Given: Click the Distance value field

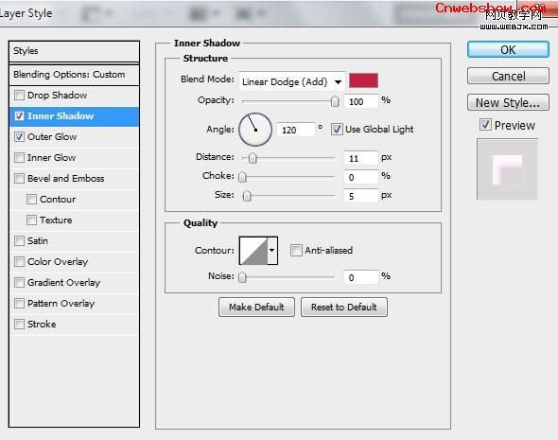Looking at the screenshot, I should (361, 158).
